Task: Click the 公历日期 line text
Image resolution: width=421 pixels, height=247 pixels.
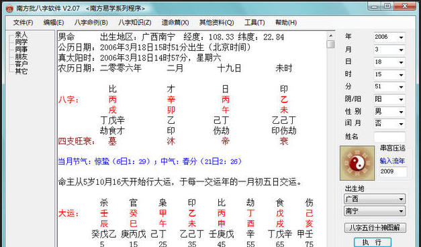Action: [154, 48]
